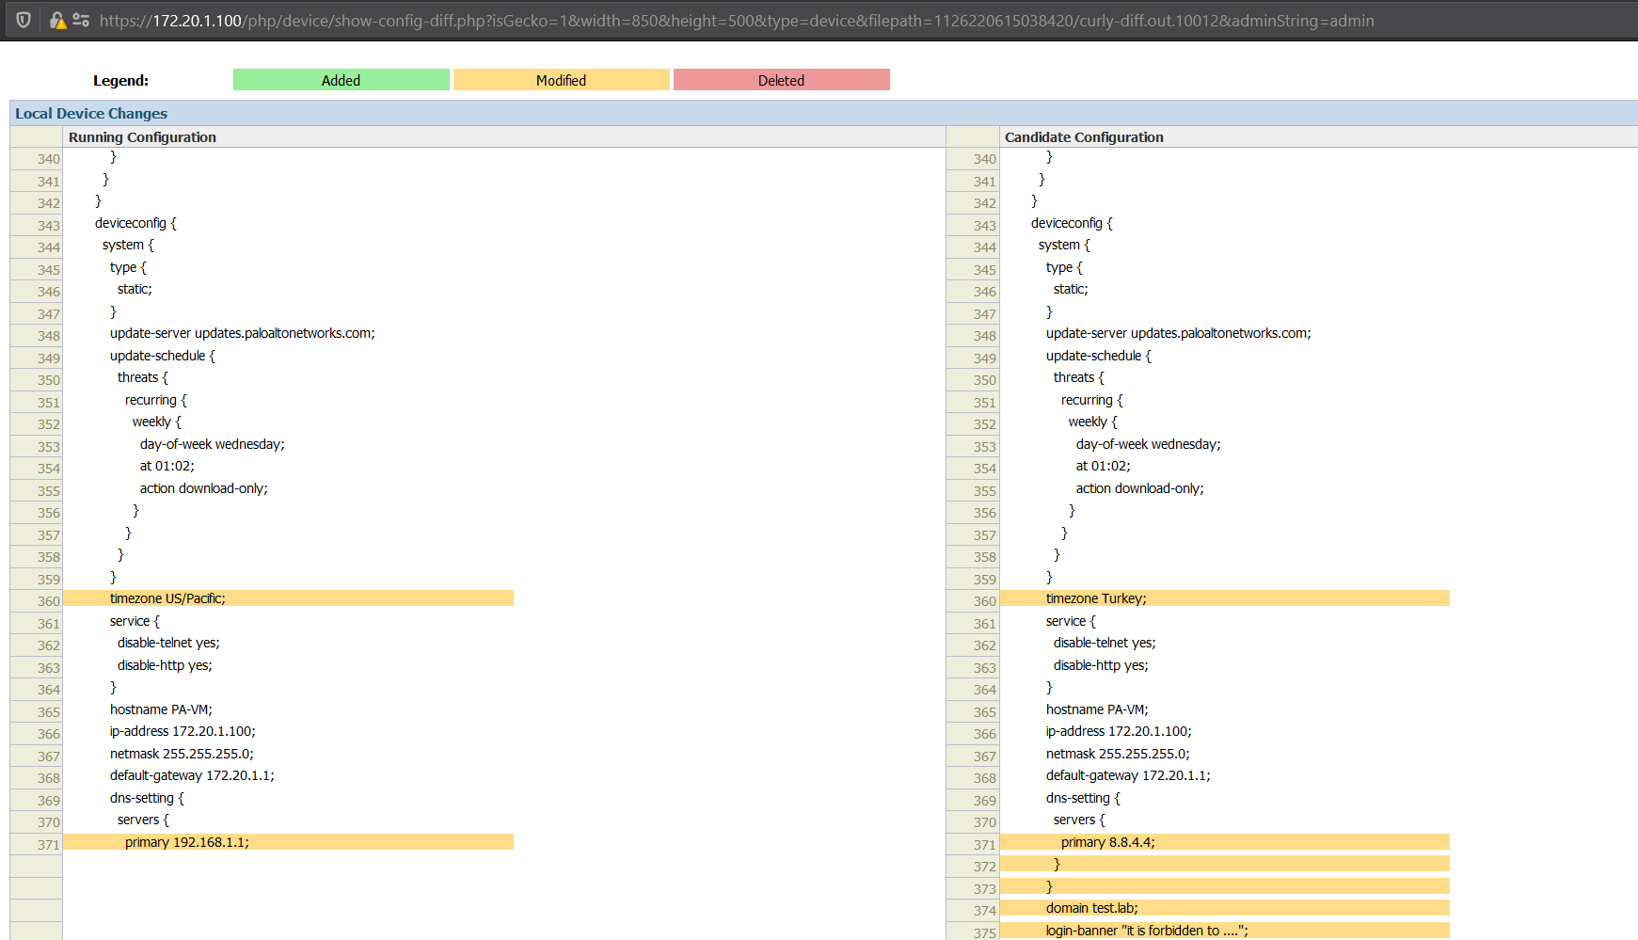Viewport: 1638px width, 940px height.
Task: Select default-gateway 172.20.1.1 in Running Configuration
Action: point(192,775)
